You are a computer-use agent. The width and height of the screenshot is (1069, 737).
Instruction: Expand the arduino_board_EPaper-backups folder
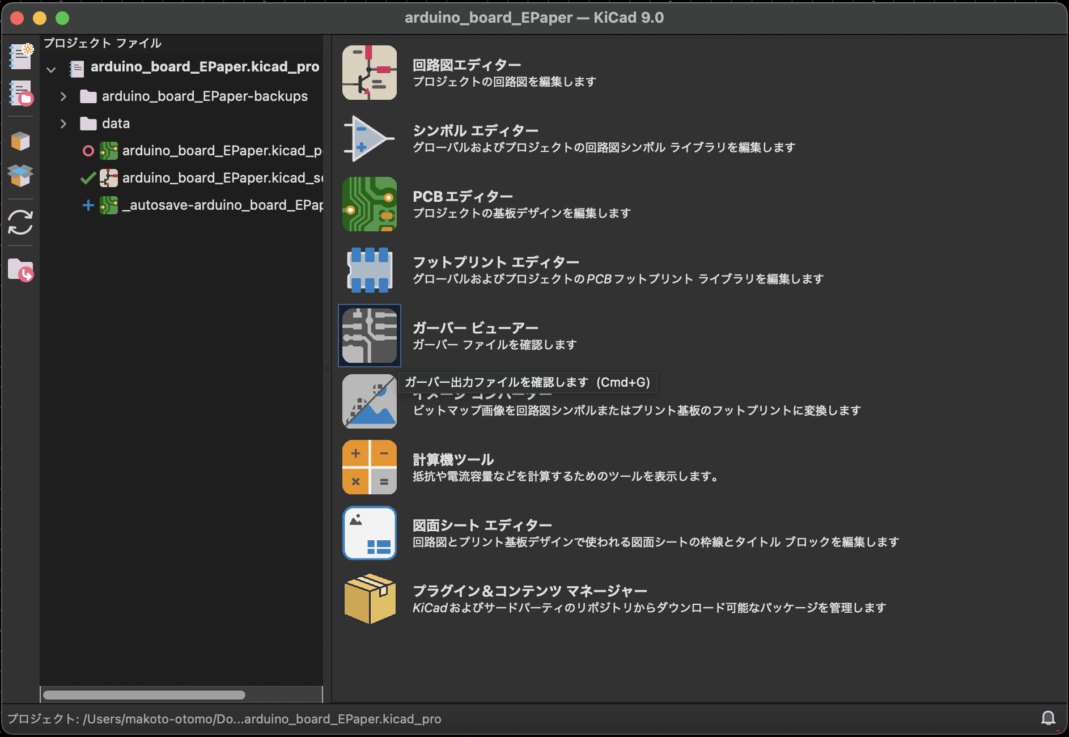point(63,96)
